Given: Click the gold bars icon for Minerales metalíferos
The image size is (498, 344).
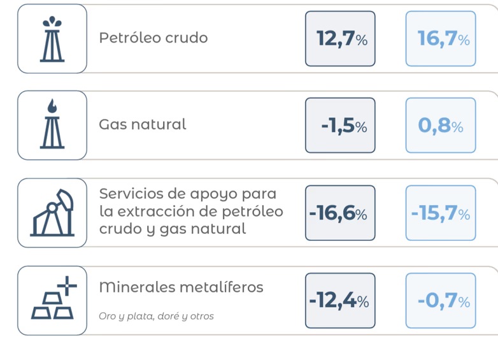Looking at the screenshot, I should coord(54,297).
